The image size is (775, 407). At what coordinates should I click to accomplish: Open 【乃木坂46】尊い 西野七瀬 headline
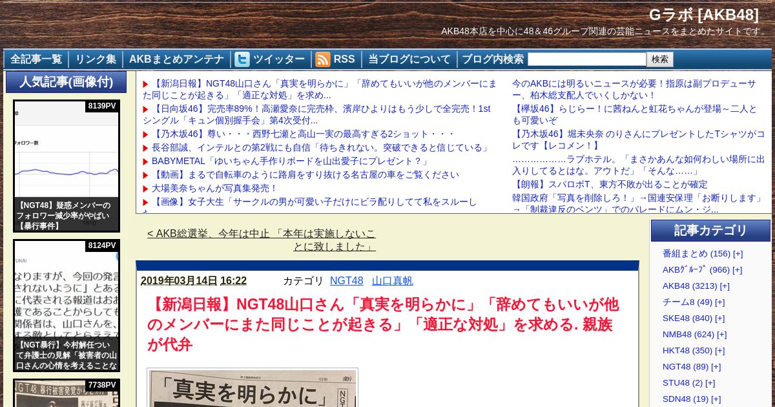[303, 134]
